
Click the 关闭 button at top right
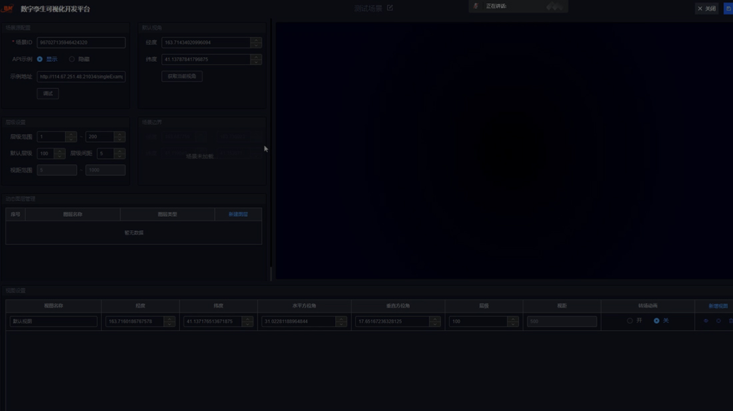pos(707,9)
